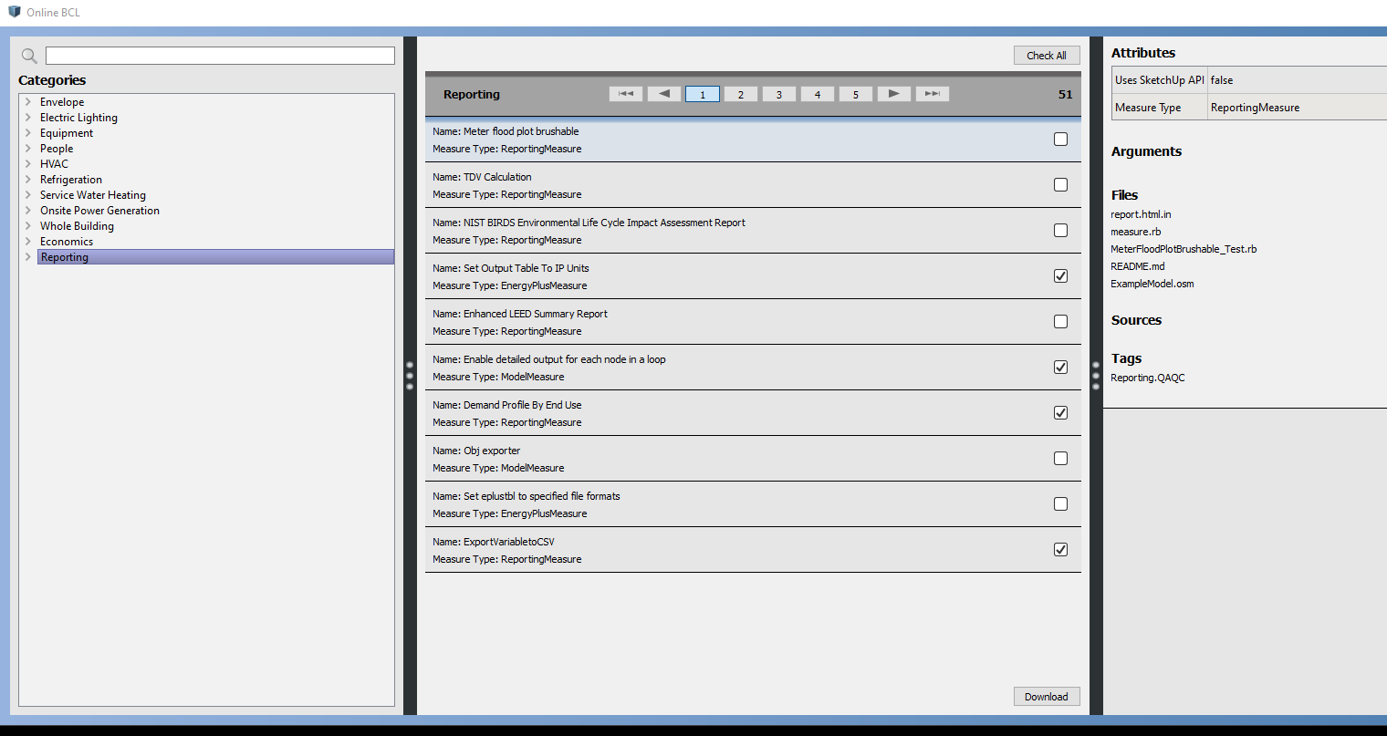The width and height of the screenshot is (1387, 736).
Task: Expand the Envelope category
Action: click(28, 102)
